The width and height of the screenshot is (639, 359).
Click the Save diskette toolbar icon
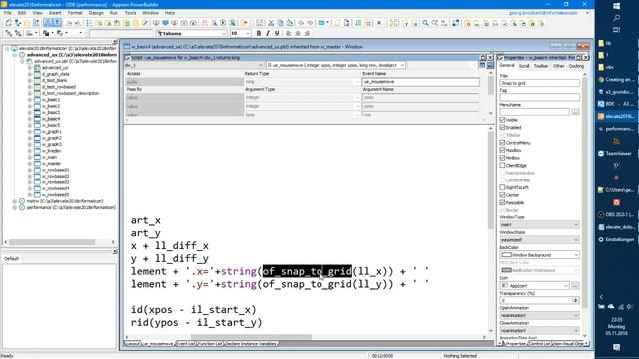coord(259,23)
